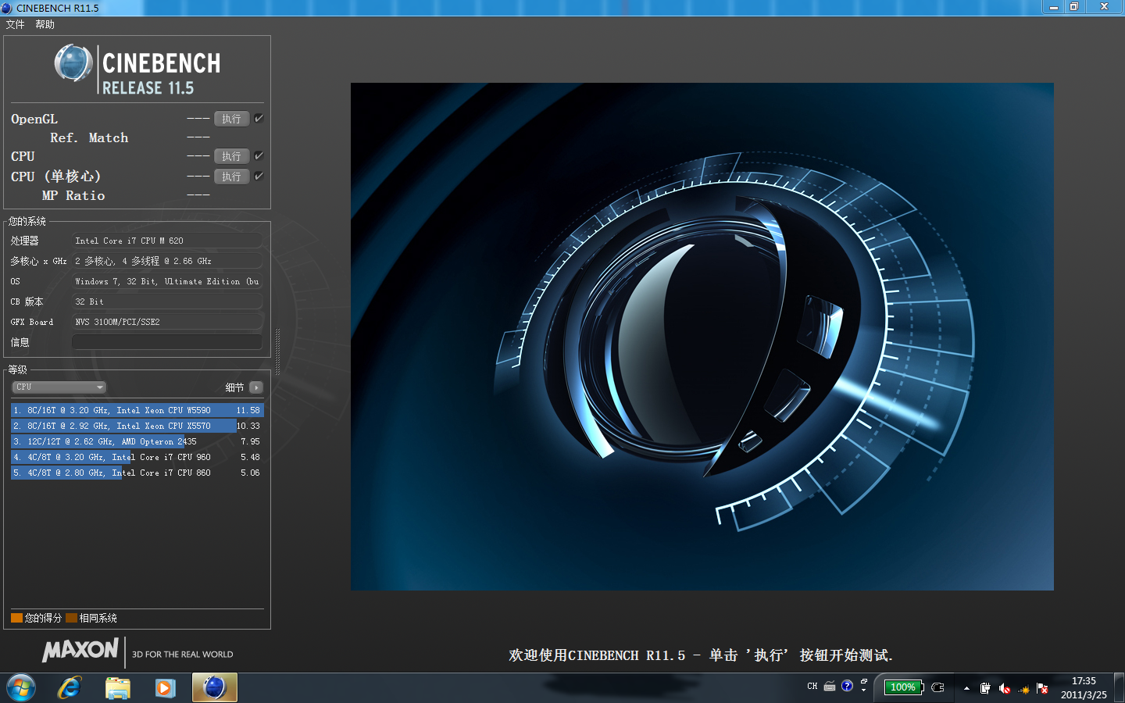Open Windows Media Player on taskbar
This screenshot has width=1125, height=703.
click(x=166, y=688)
